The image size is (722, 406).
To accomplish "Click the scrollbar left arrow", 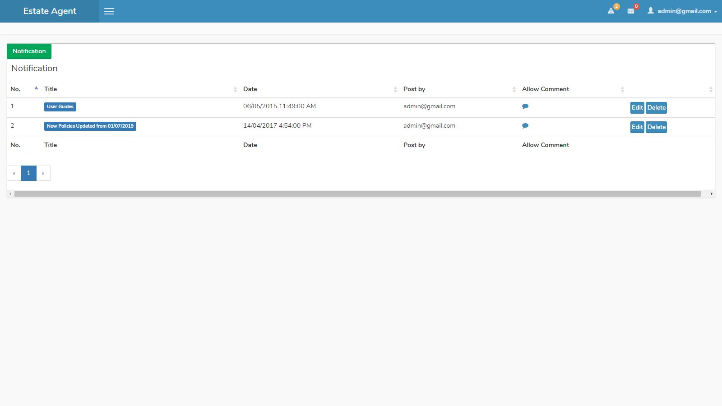I will [x=10, y=194].
